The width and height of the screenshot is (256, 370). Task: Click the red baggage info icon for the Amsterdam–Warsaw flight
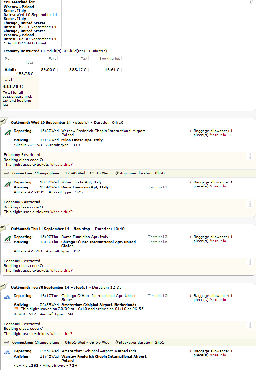pos(190,351)
